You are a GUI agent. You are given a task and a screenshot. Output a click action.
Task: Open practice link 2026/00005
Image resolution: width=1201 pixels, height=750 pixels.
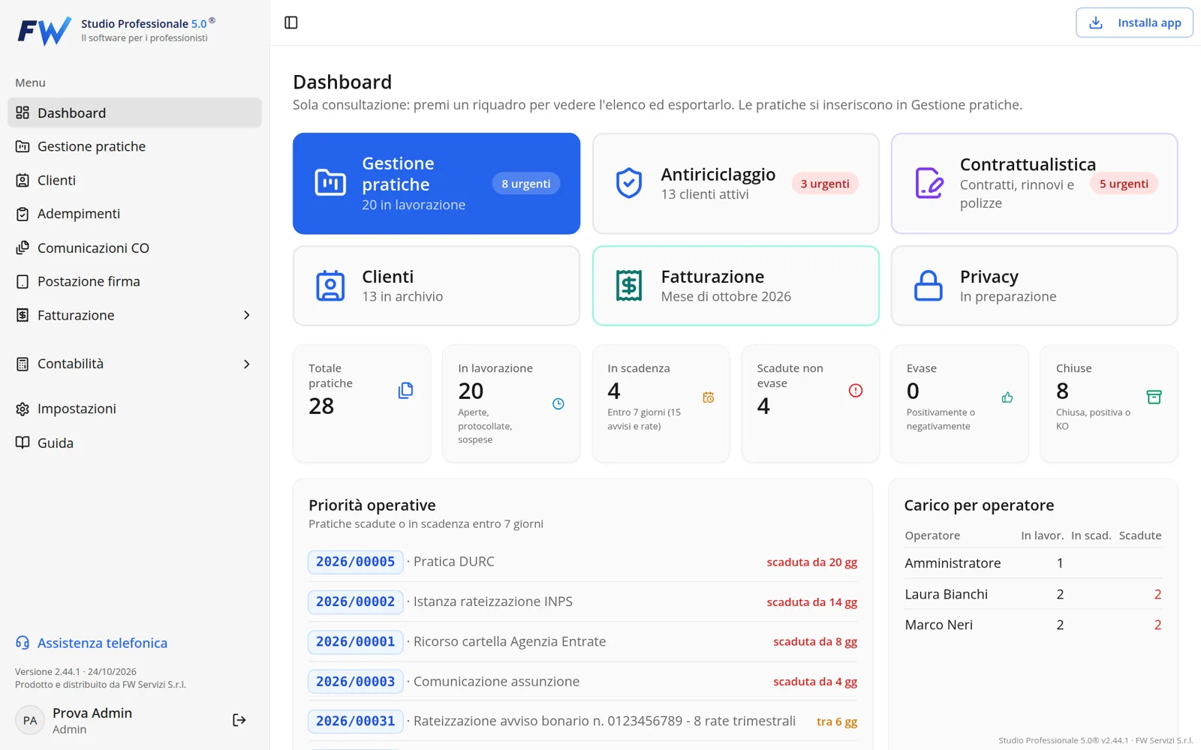[355, 562]
